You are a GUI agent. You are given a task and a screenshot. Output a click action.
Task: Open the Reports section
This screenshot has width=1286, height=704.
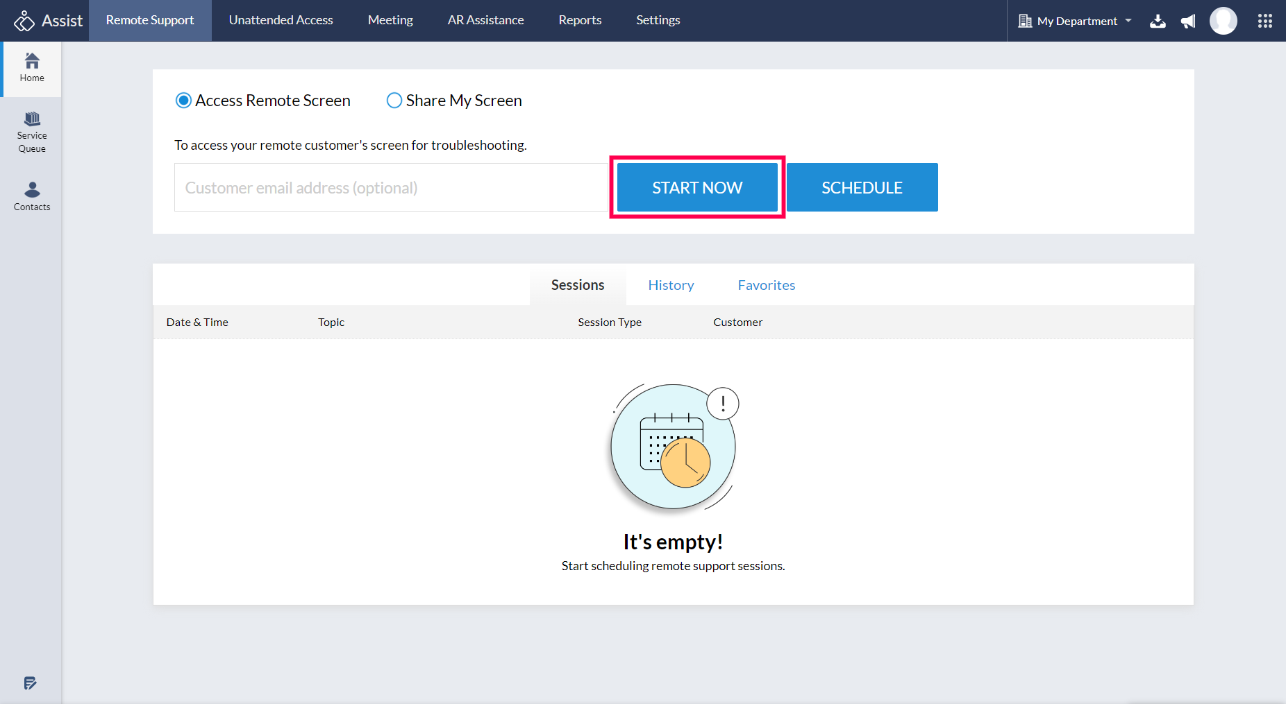pos(580,20)
